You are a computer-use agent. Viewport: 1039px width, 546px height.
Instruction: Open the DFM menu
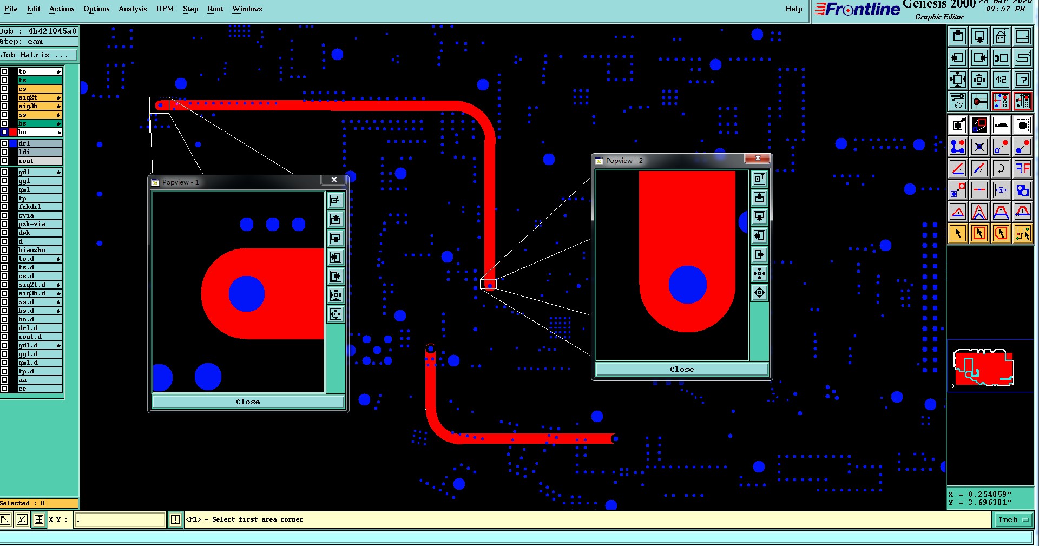(x=165, y=9)
